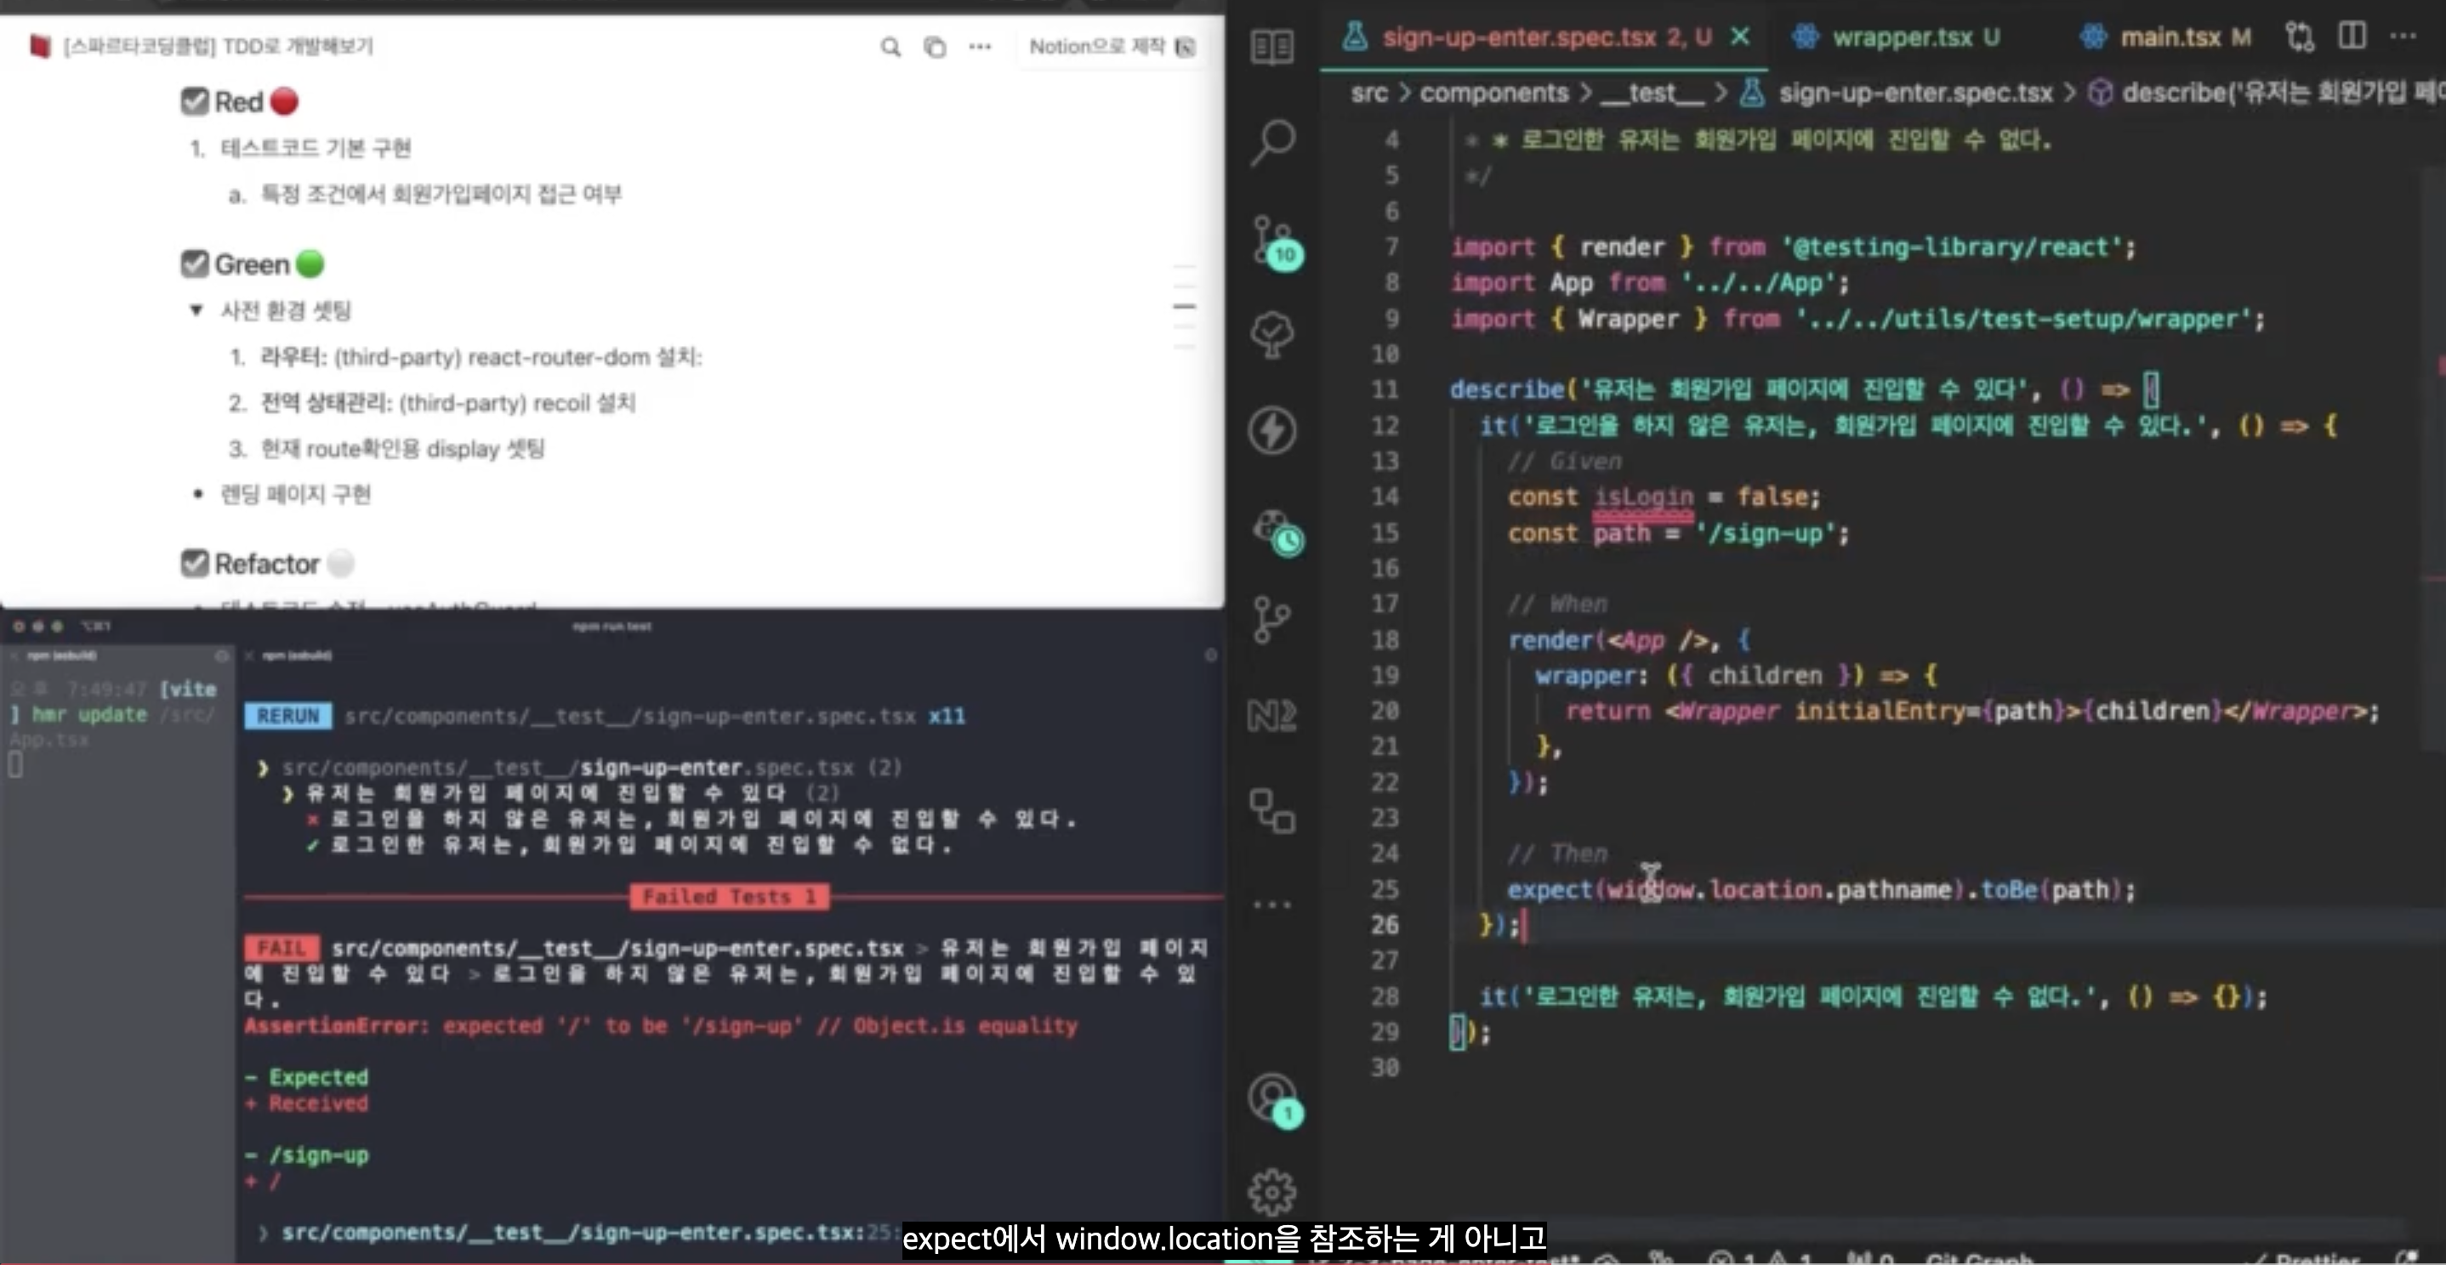This screenshot has width=2446, height=1265.
Task: Switch to the wrapper.tsx editor tab
Action: click(1897, 37)
